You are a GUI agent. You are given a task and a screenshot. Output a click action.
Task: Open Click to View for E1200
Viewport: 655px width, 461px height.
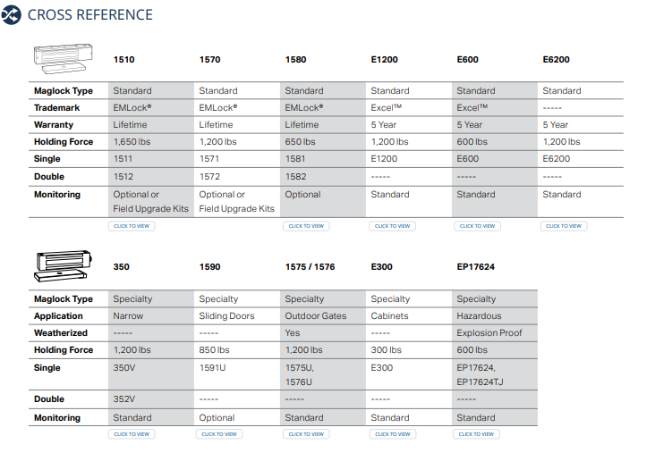pos(392,226)
